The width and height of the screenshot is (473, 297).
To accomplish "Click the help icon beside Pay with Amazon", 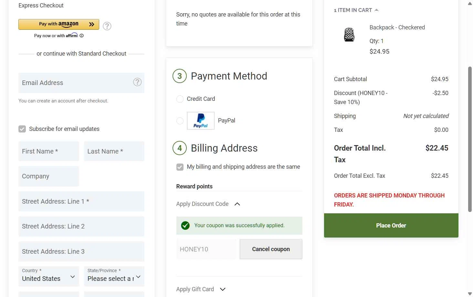I will coord(107,26).
